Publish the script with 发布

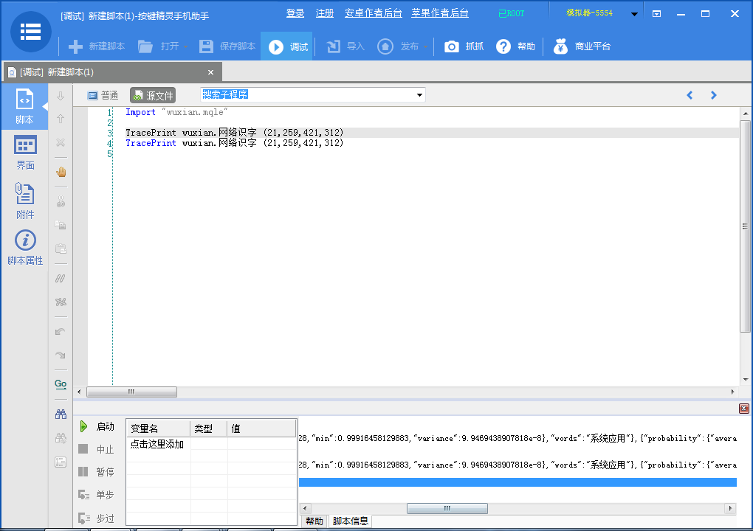point(399,46)
